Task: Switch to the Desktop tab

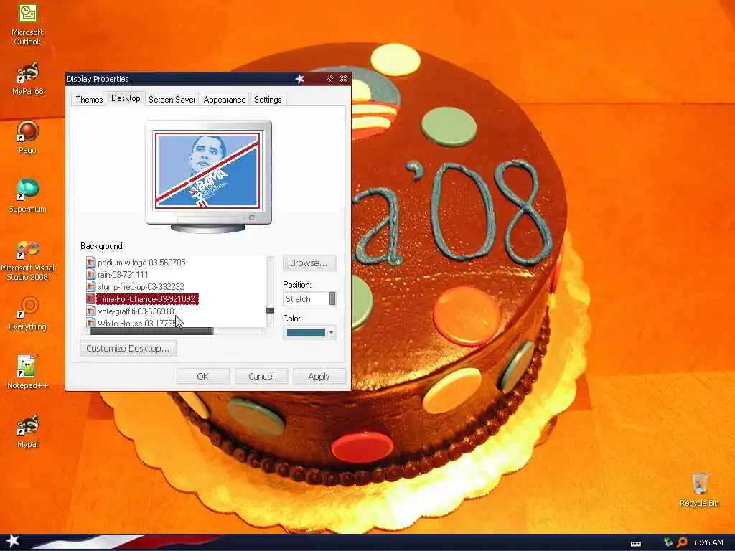Action: click(x=126, y=98)
